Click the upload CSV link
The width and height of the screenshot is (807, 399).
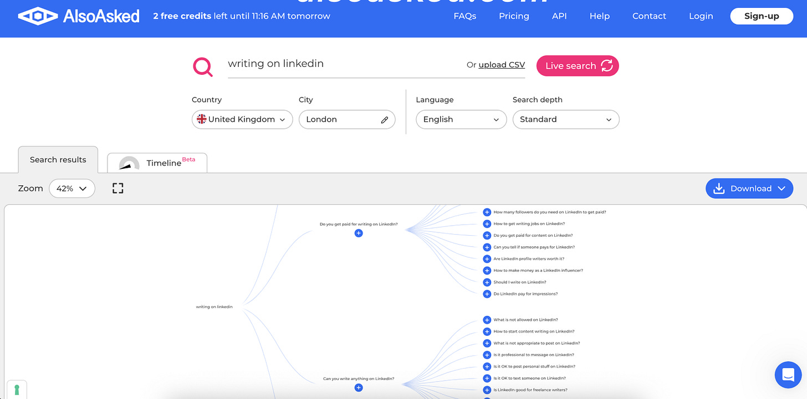(502, 65)
